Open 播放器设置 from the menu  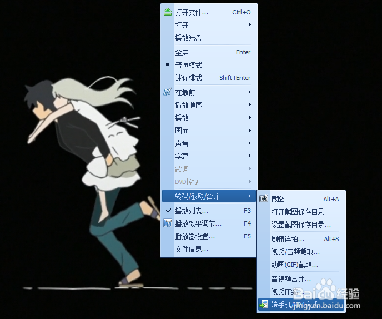pos(208,236)
